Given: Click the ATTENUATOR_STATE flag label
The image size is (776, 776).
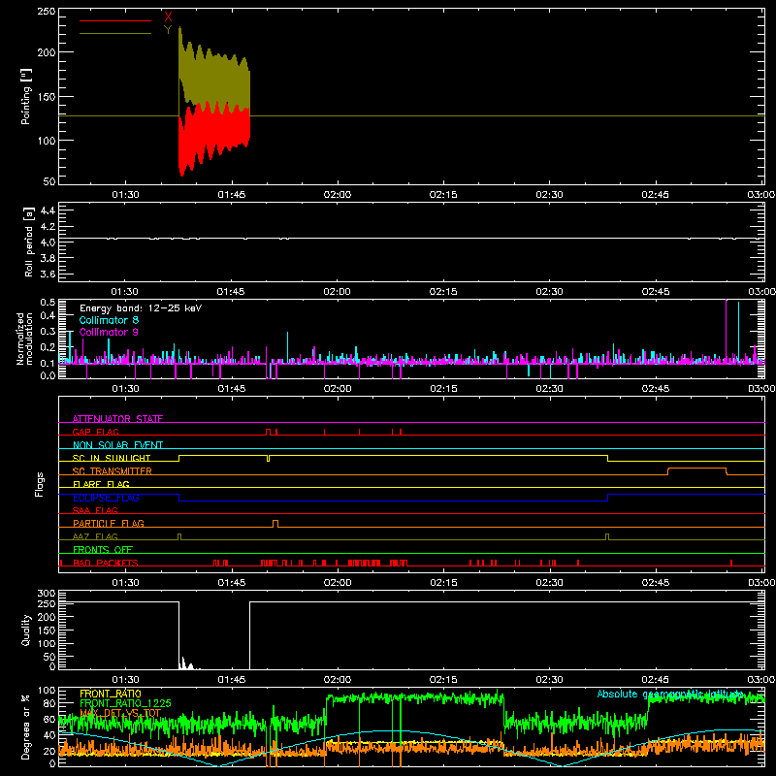Looking at the screenshot, I should click(x=117, y=419).
